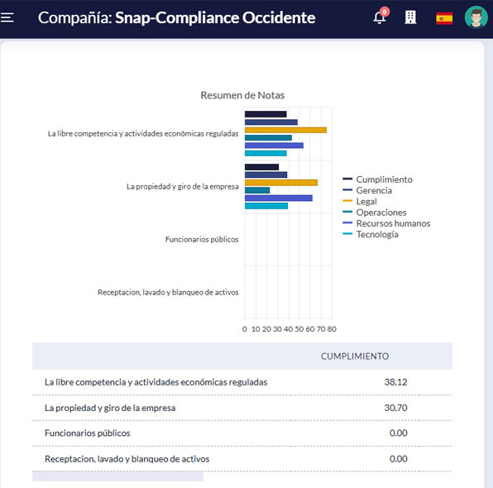Viewport: 493px width, 488px height.
Task: Click the CUMPLIMIENTO column header
Action: (355, 356)
